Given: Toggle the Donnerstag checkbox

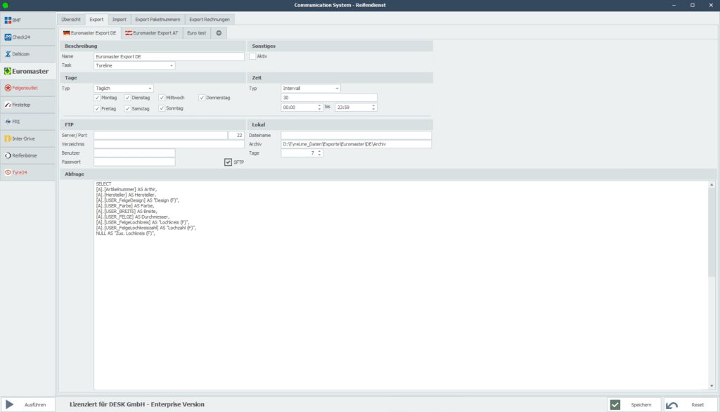Looking at the screenshot, I should coord(202,98).
